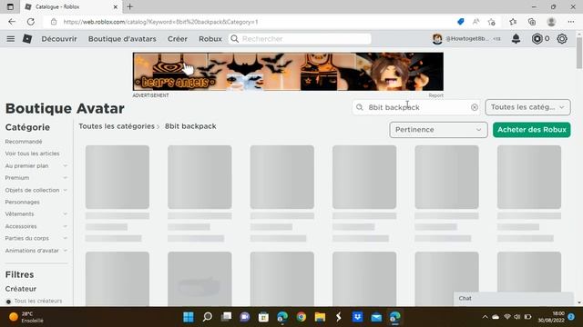The image size is (583, 327).
Task: Open the Chat panel
Action: click(x=513, y=299)
